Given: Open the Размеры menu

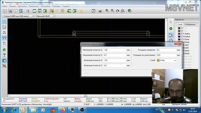Looking at the screenshot, I should [56, 6].
